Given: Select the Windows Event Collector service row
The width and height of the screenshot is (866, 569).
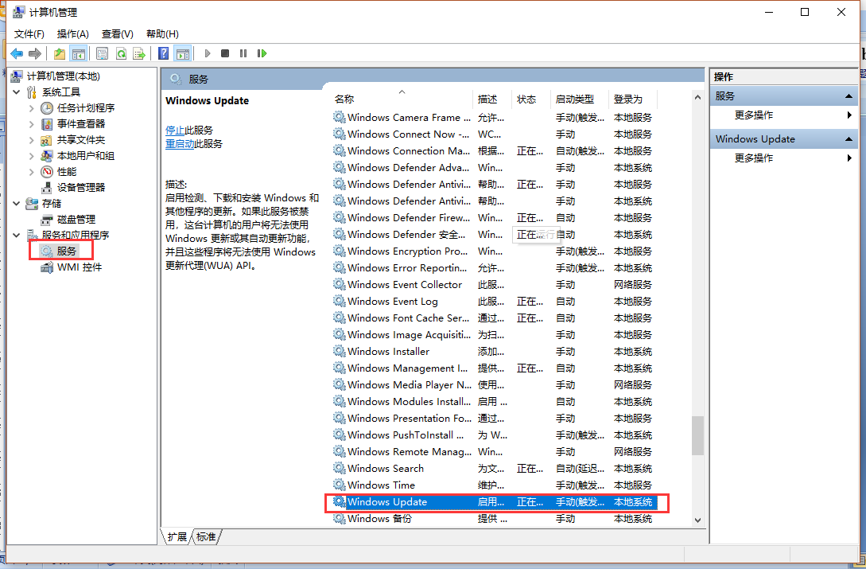Looking at the screenshot, I should tap(495, 285).
